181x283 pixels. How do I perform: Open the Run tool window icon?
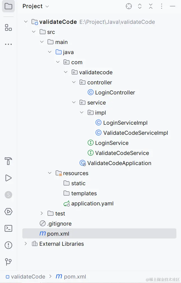coord(8,178)
